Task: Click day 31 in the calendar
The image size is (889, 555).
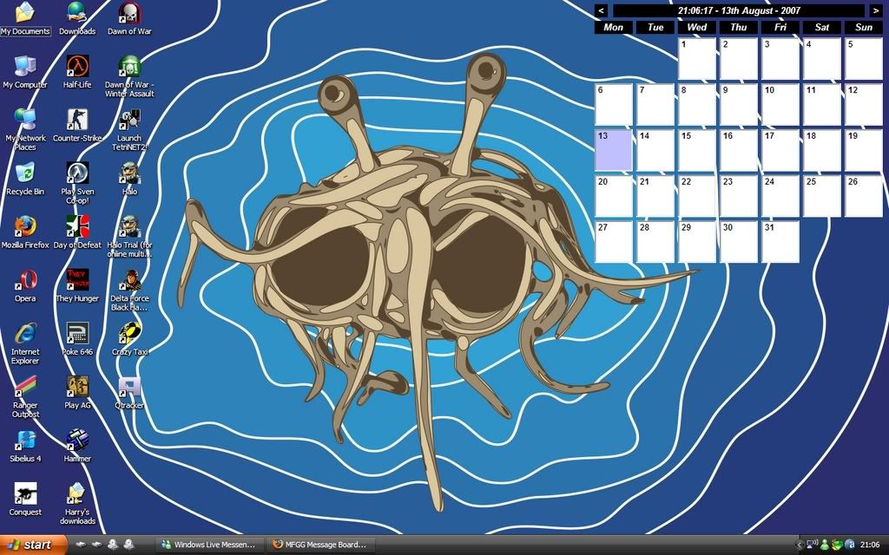Action: pos(780,241)
